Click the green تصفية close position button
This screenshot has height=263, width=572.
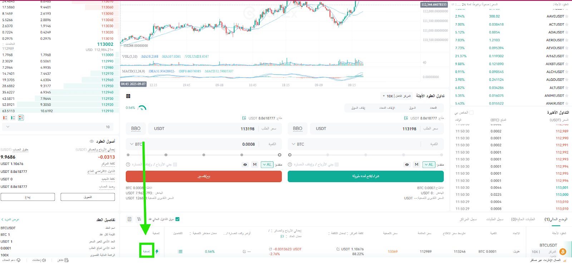[147, 251]
